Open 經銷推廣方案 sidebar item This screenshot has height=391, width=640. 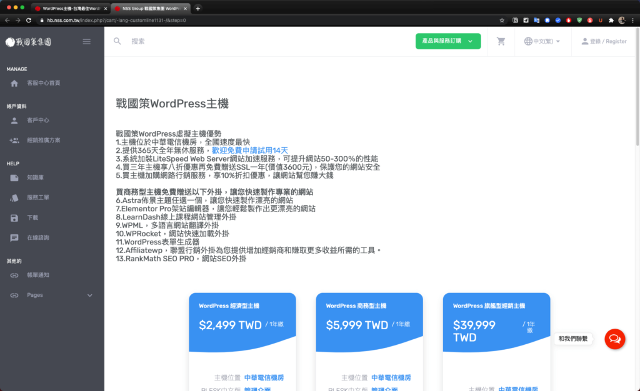tap(44, 140)
